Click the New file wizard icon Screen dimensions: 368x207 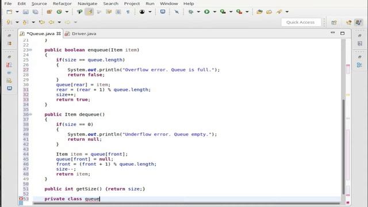pyautogui.click(x=9, y=11)
